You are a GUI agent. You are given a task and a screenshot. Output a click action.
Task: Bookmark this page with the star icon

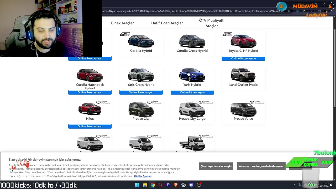[x=289, y=11]
